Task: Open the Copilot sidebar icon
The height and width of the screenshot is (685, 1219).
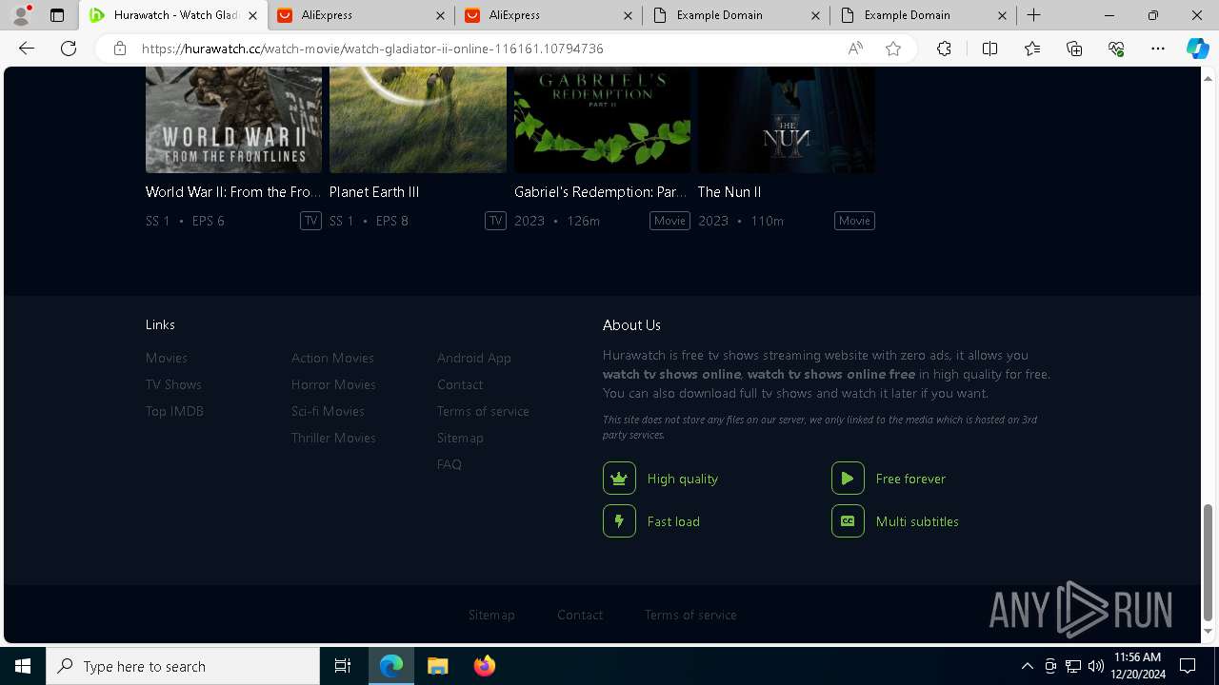Action: click(1197, 49)
